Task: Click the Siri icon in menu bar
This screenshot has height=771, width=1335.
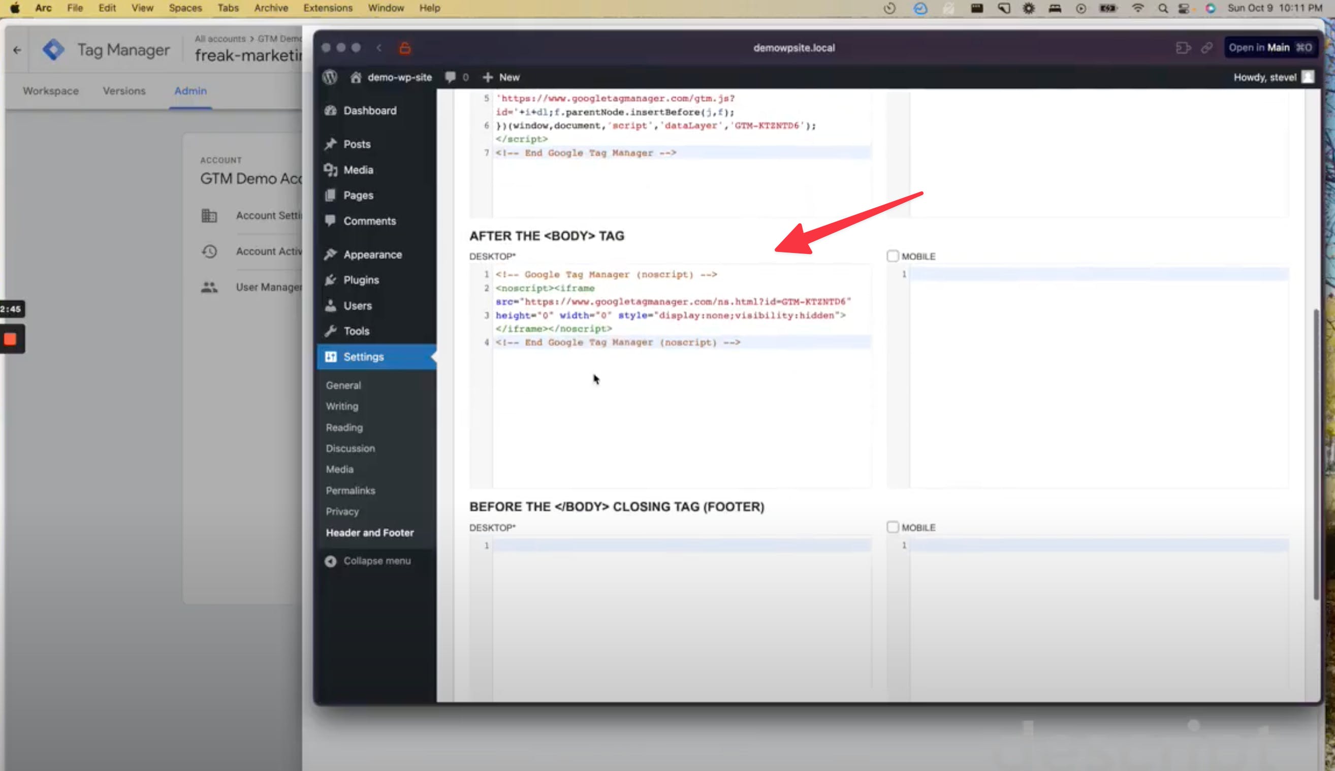Action: 1211,8
